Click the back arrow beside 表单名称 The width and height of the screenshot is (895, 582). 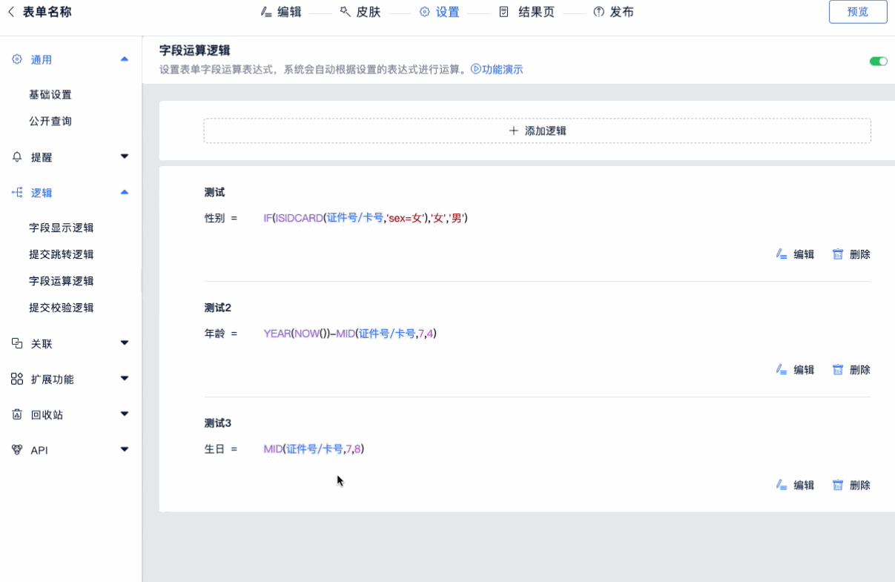pyautogui.click(x=11, y=12)
